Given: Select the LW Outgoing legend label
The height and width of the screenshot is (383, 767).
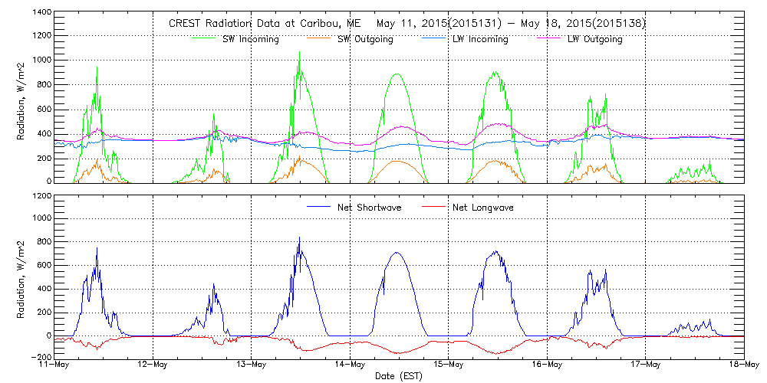Looking at the screenshot, I should tap(594, 39).
